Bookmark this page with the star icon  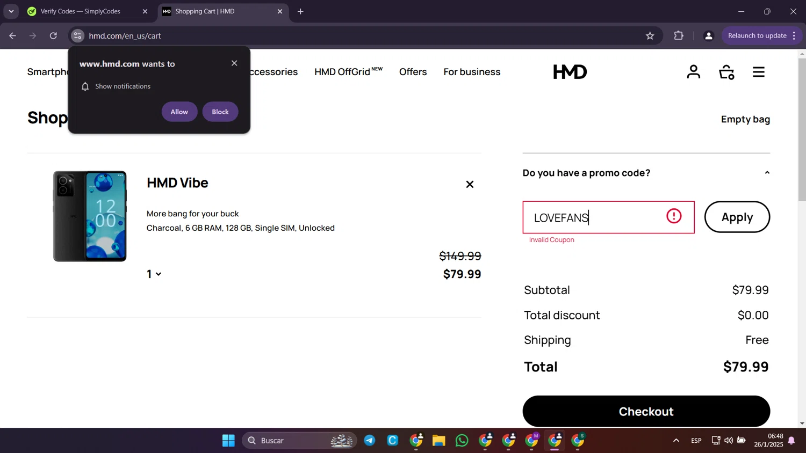pyautogui.click(x=650, y=36)
